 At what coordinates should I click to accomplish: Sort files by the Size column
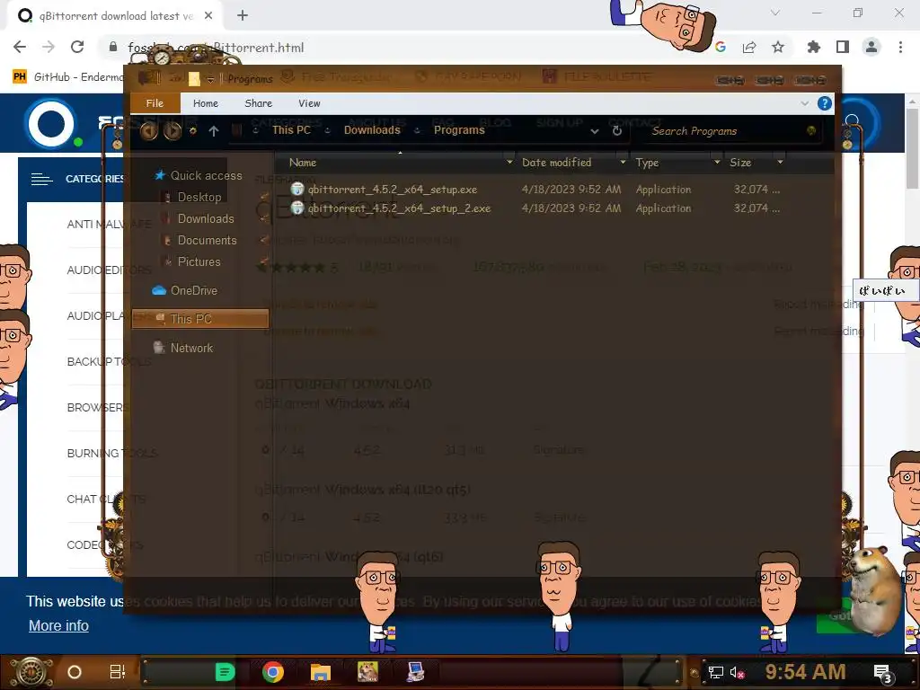point(740,163)
